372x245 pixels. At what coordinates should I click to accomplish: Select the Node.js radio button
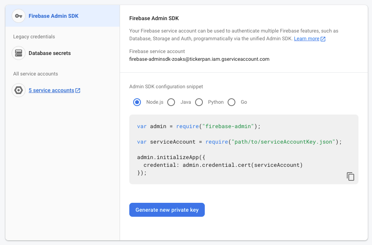coord(137,102)
